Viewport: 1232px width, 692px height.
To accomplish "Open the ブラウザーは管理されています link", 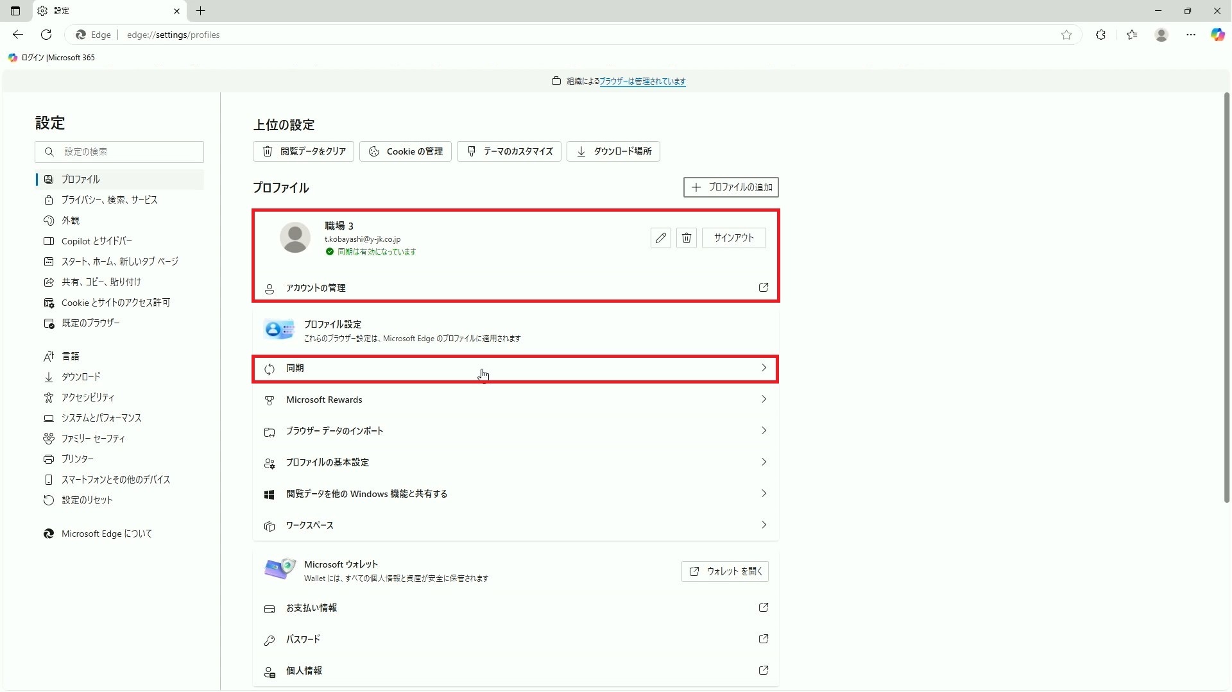I will (x=642, y=81).
